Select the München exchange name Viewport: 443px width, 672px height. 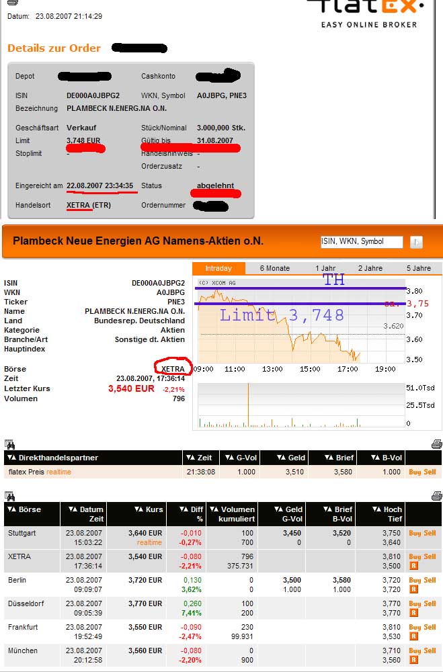coord(23,651)
